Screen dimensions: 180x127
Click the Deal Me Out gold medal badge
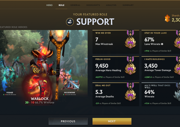click(x=130, y=92)
